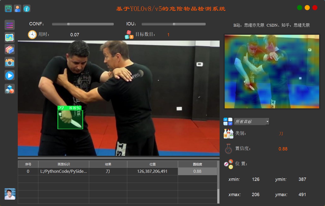Click the green window control dot
The image size is (325, 206).
[x=300, y=8]
